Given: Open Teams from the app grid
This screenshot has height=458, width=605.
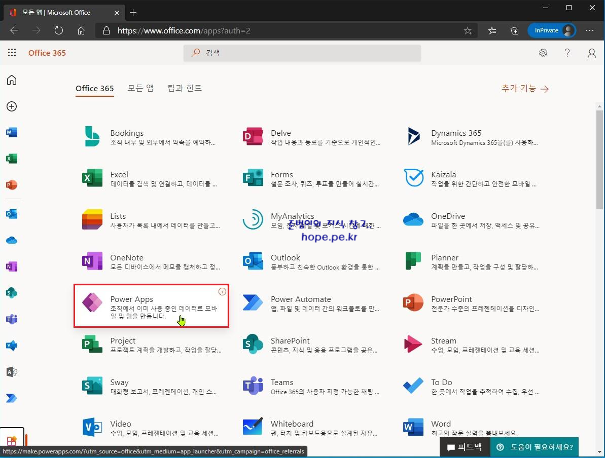Looking at the screenshot, I should (253, 386).
